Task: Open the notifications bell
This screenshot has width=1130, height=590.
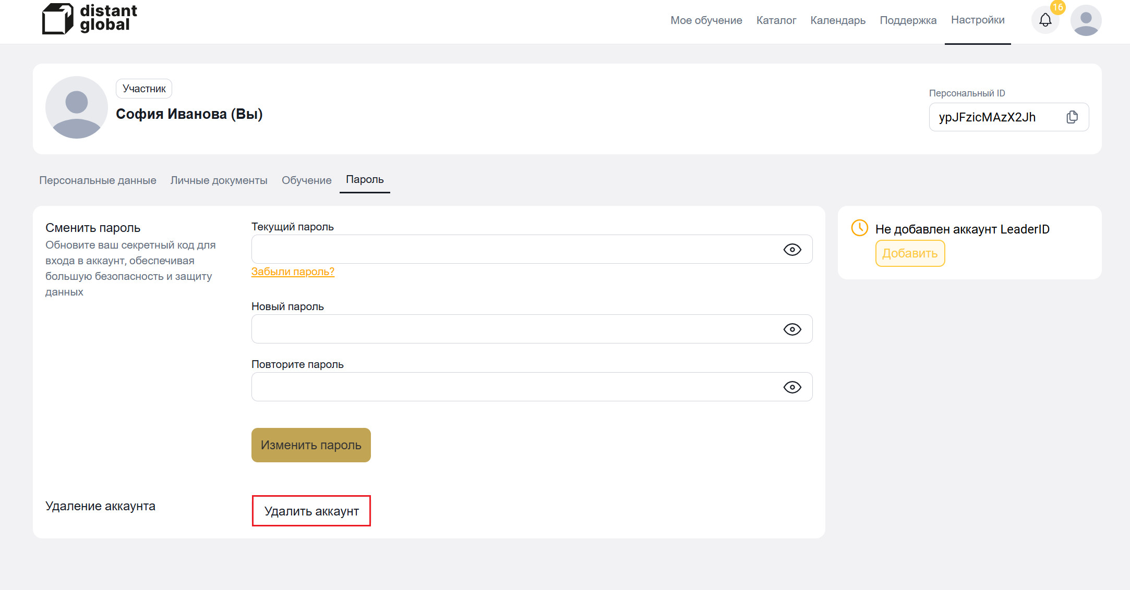Action: 1045,20
